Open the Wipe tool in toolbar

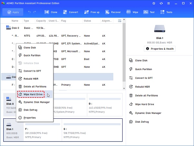pos(132,12)
